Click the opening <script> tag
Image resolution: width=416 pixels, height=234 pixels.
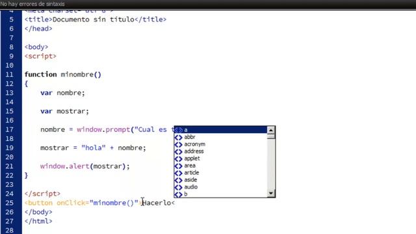(40, 57)
